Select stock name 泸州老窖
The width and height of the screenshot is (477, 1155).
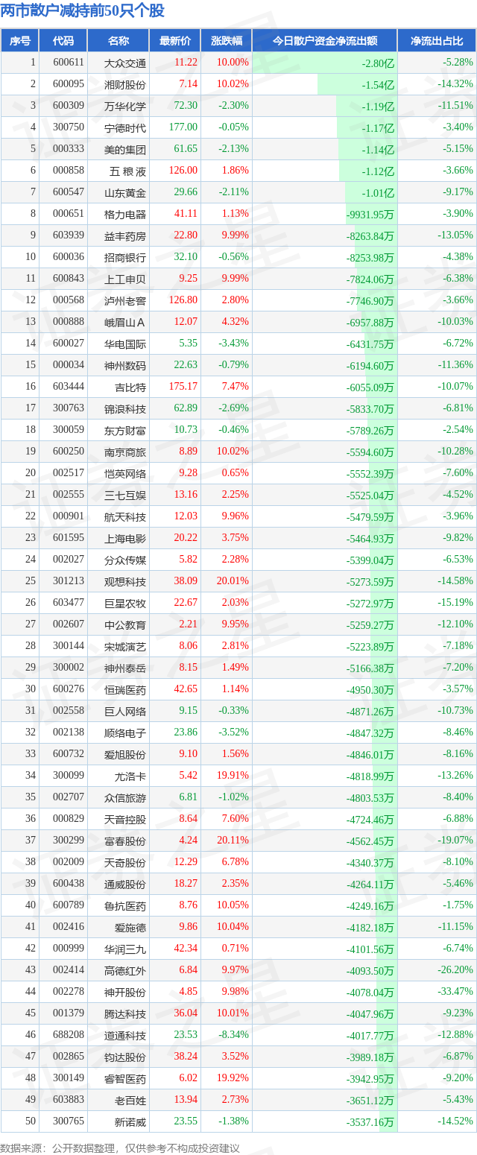point(125,300)
